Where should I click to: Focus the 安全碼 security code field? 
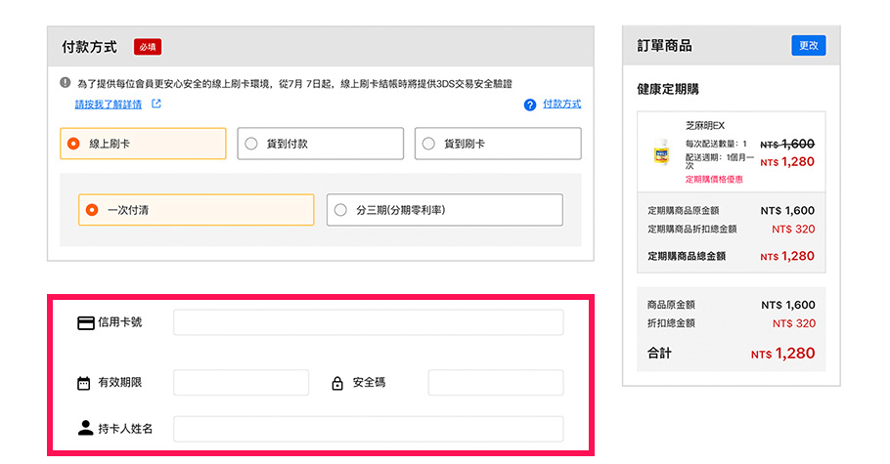(x=495, y=383)
